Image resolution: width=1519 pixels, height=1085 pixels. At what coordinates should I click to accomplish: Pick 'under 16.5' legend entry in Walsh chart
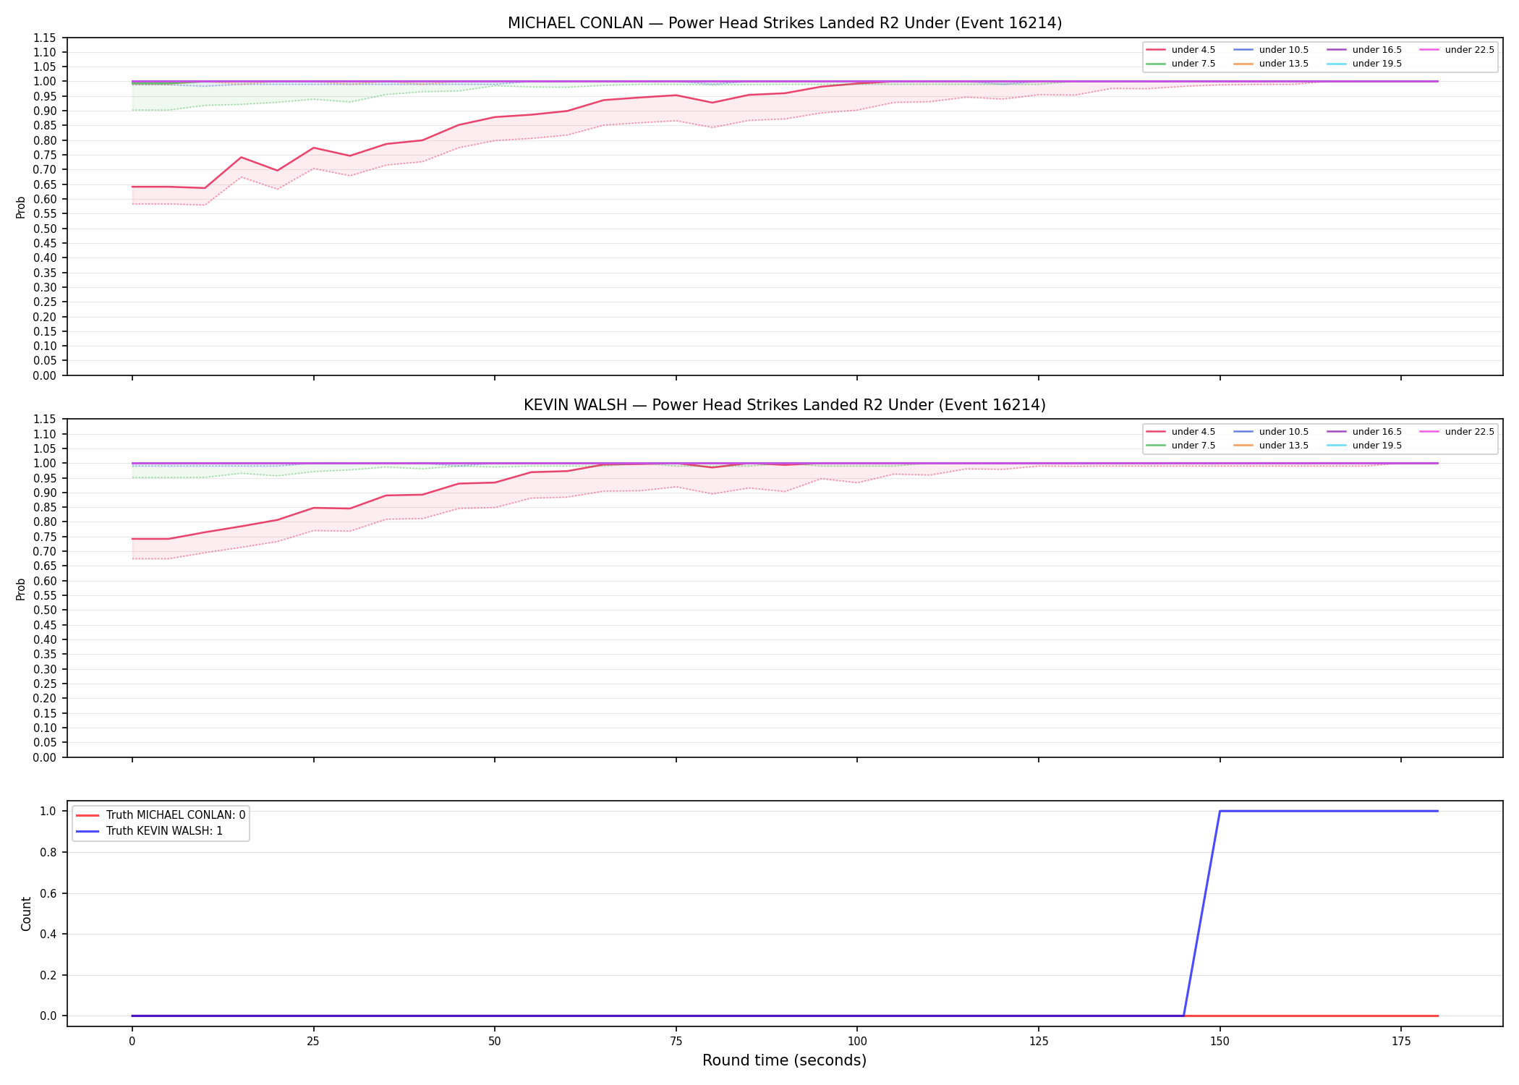click(x=1366, y=432)
